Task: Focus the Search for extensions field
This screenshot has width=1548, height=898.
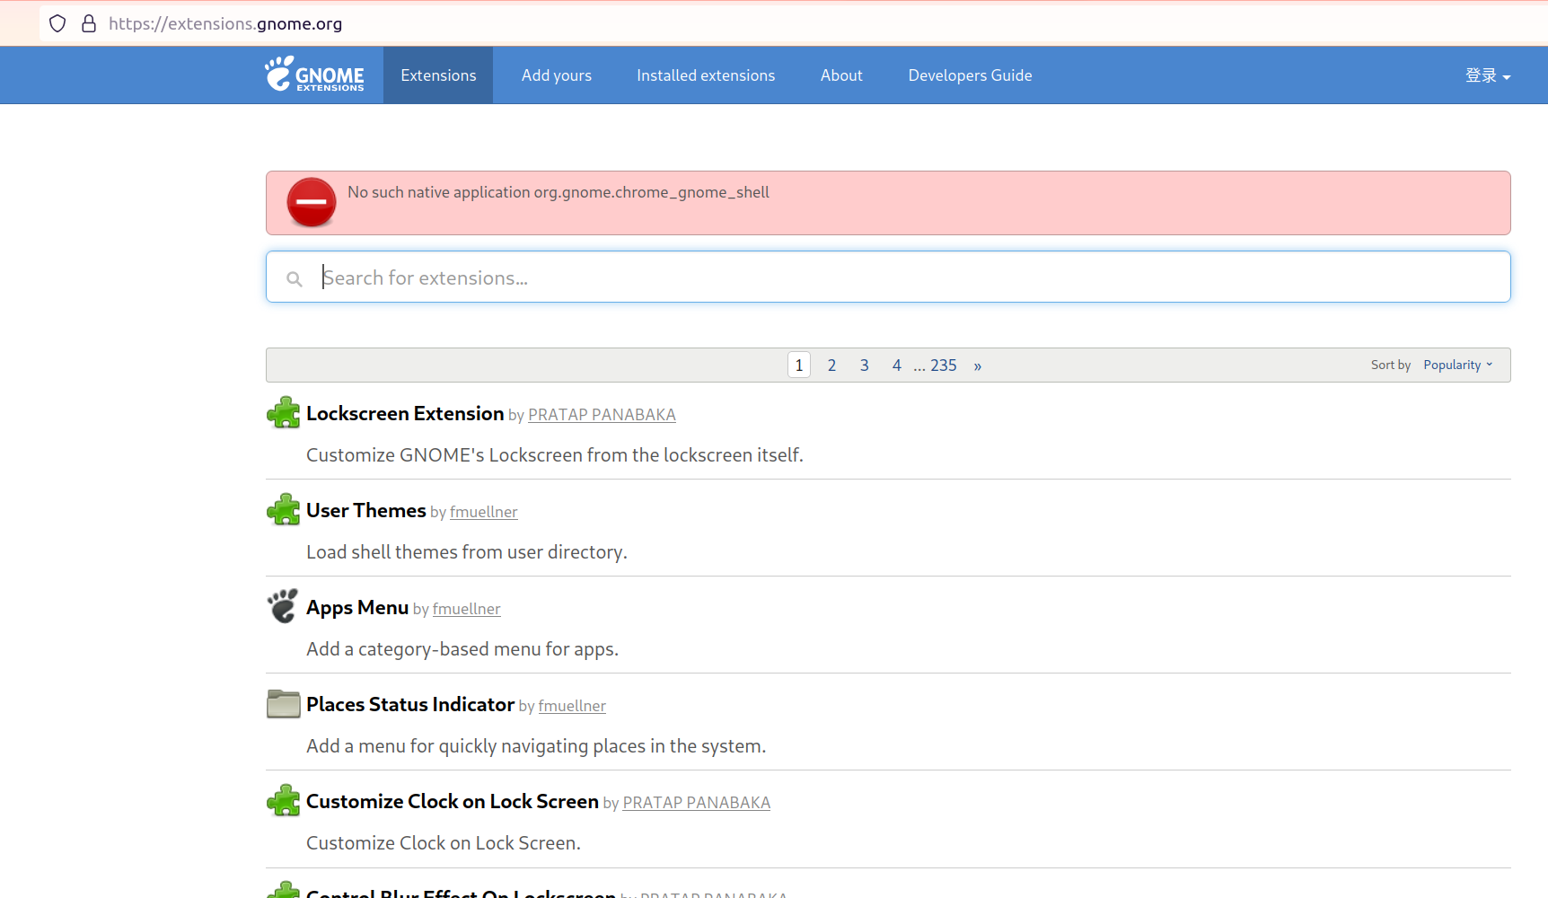Action: [x=888, y=277]
